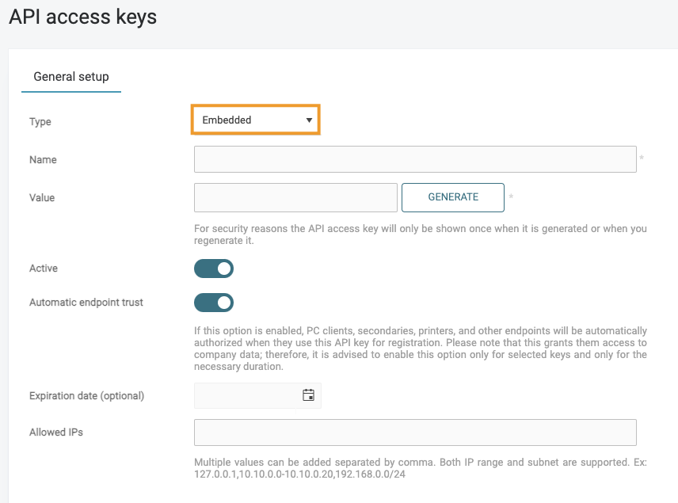This screenshot has height=503, width=678.
Task: Expand the Type dropdown showing Embedded
Action: coord(255,120)
